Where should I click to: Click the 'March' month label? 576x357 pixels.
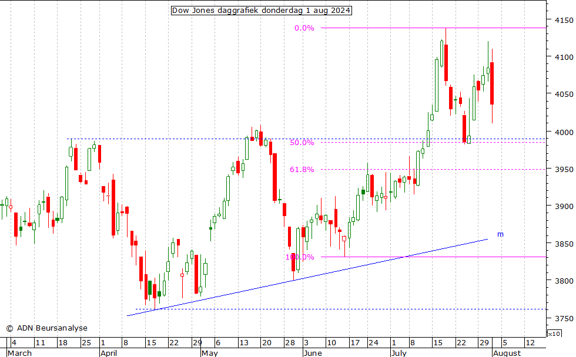tap(19, 353)
